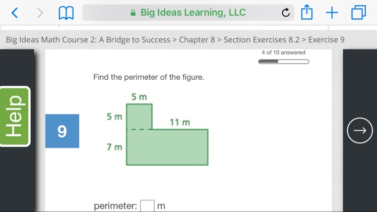Tap the Safari forward arrow
This screenshot has height=212, width=377.
coord(40,13)
